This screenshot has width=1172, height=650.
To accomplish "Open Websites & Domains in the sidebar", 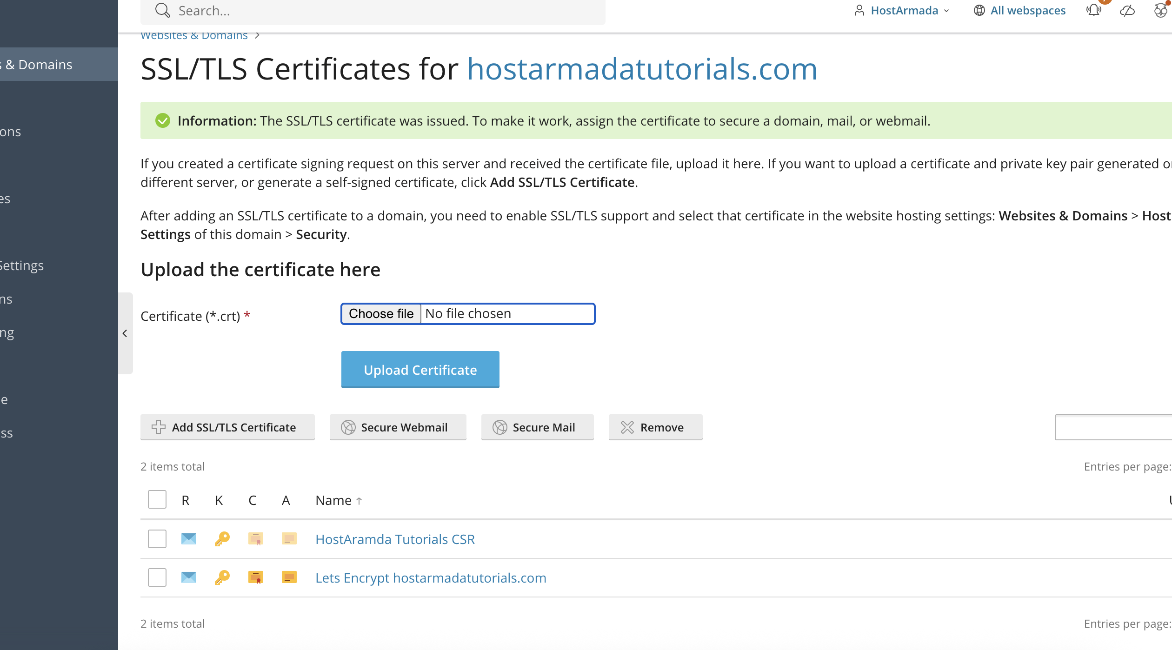I will click(x=36, y=64).
